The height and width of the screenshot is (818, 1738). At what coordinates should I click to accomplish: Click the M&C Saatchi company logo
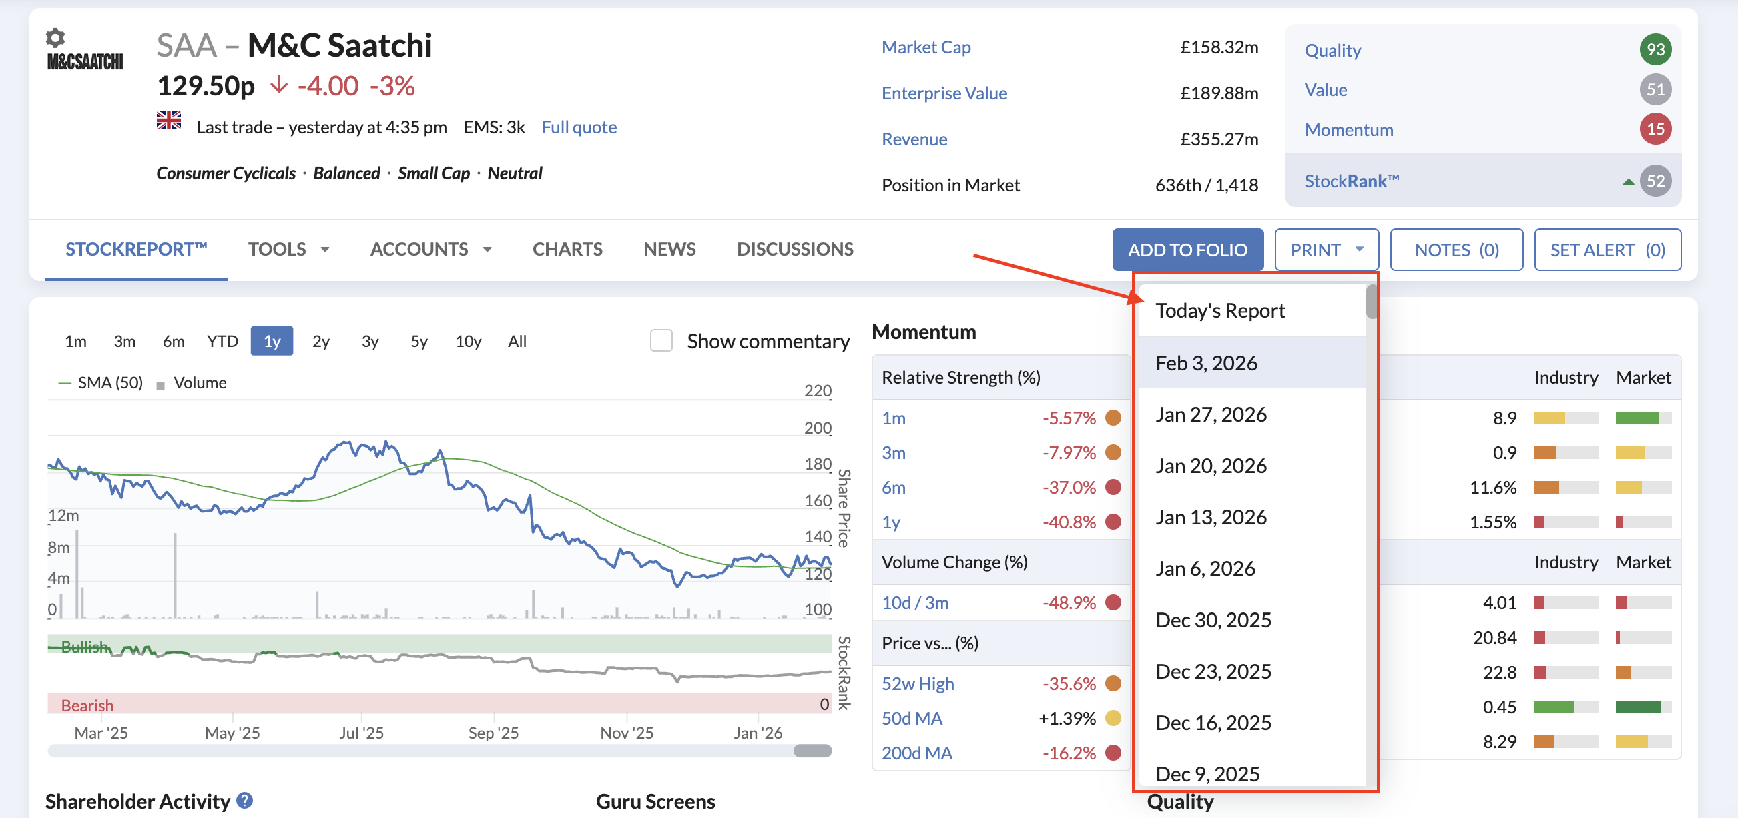pyautogui.click(x=85, y=62)
